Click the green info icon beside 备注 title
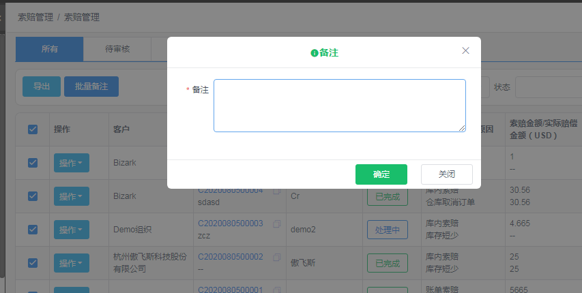Viewport: 582px width, 293px height. (315, 53)
